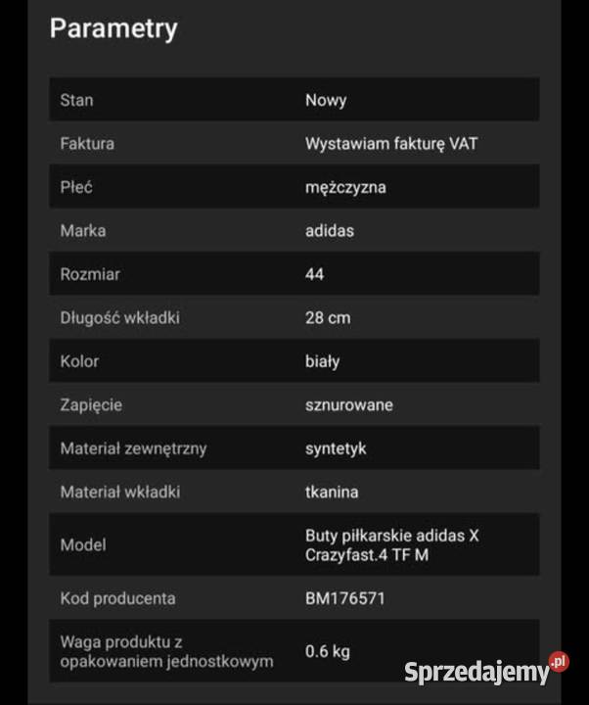Click the Długość wkładki label

[x=119, y=318]
